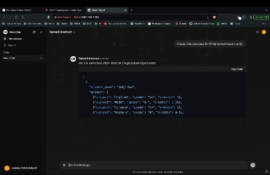Open the GitHub search bookmark
This screenshot has height=175, width=270.
[202, 24]
